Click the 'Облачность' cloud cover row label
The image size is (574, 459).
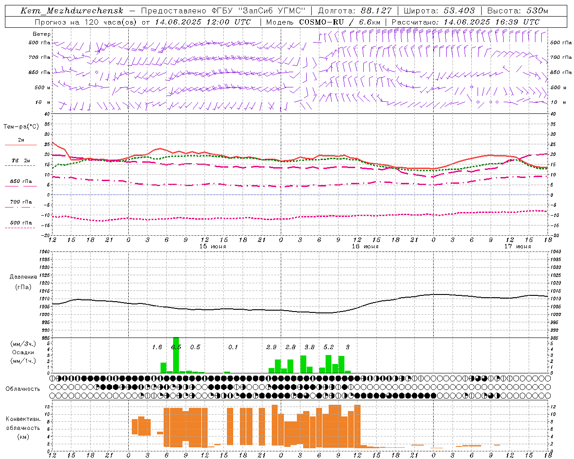(x=22, y=389)
